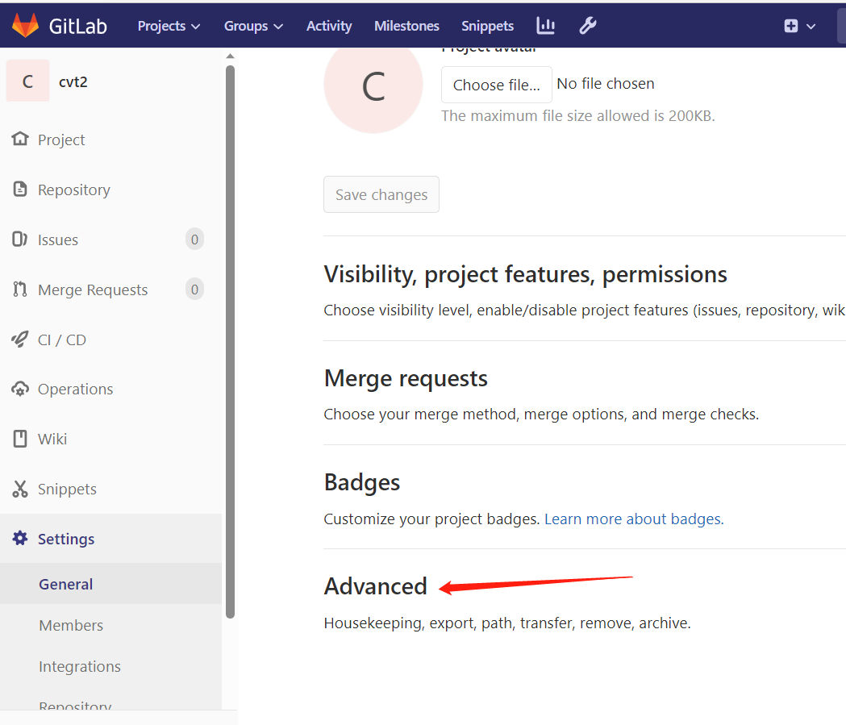846x725 pixels.
Task: Open the new item plus dropdown
Action: 799,26
